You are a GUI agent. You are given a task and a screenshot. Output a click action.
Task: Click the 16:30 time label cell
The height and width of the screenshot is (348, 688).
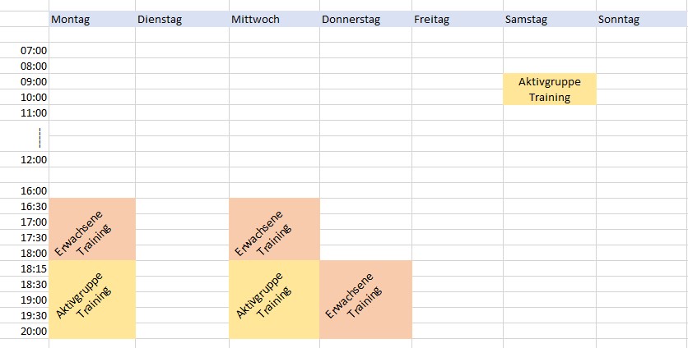[x=34, y=206]
